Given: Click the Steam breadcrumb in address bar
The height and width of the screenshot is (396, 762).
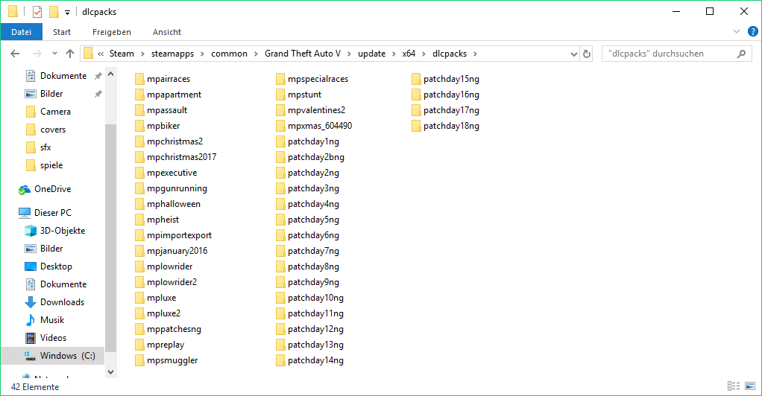Looking at the screenshot, I should [122, 54].
